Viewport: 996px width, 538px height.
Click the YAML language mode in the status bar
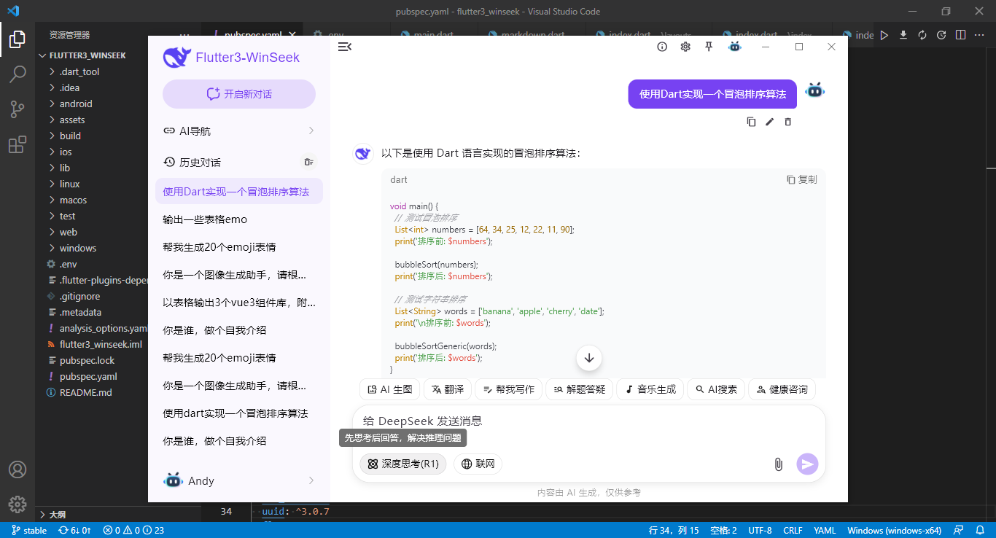tap(825, 530)
